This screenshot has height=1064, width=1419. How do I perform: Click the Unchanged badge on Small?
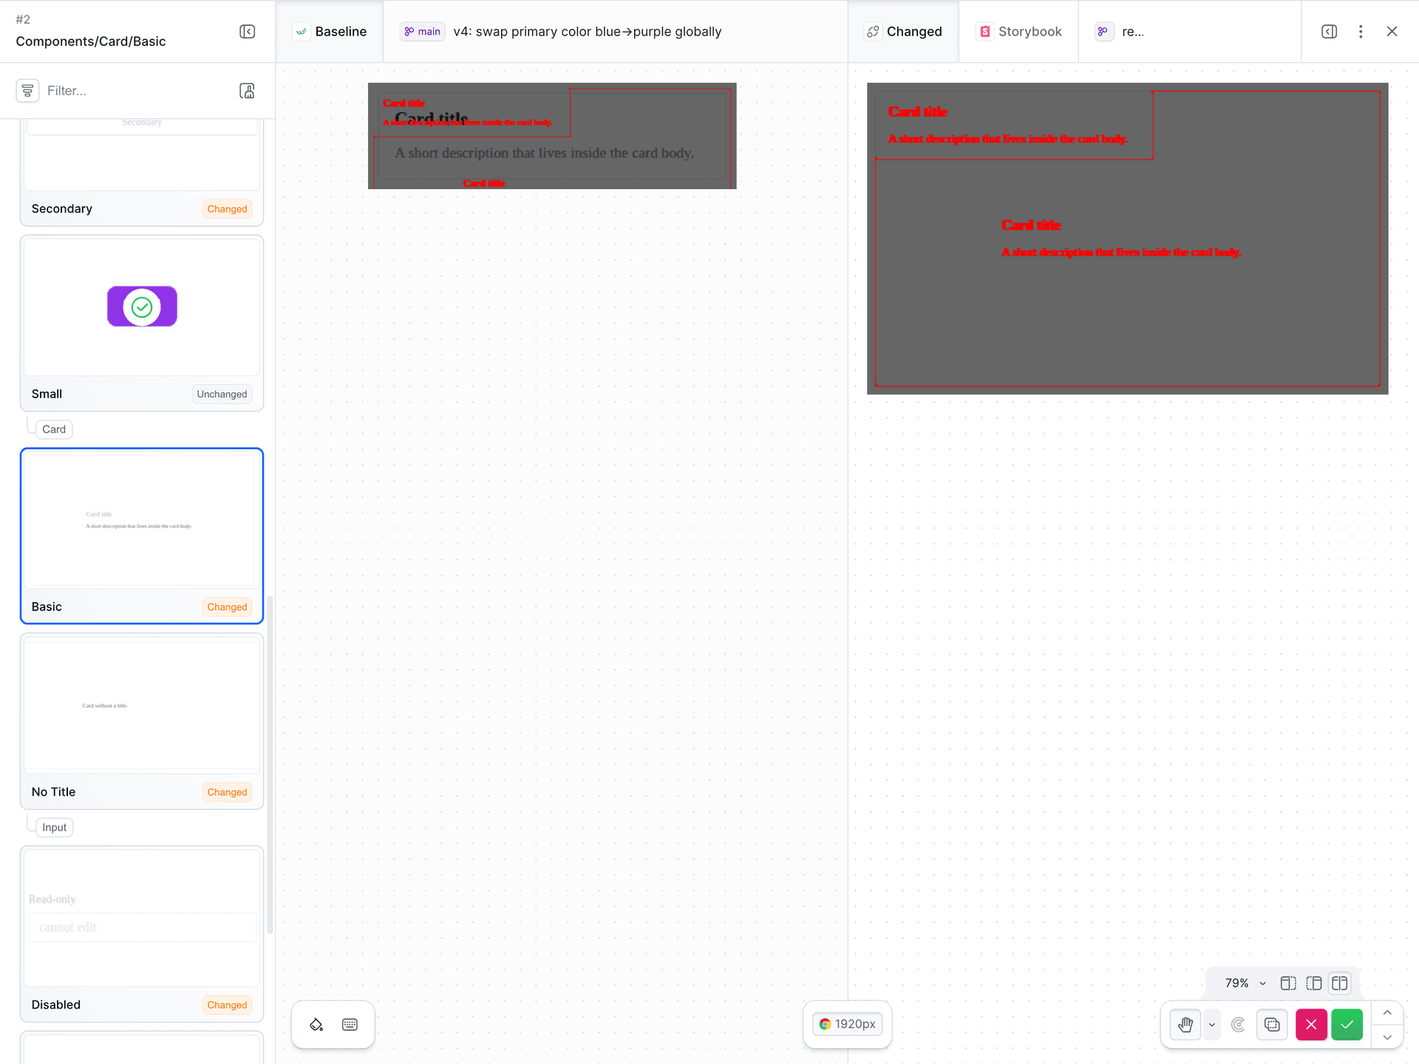pos(222,394)
